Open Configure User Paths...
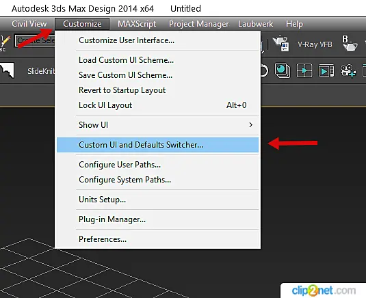The image size is (366, 298). point(157,165)
